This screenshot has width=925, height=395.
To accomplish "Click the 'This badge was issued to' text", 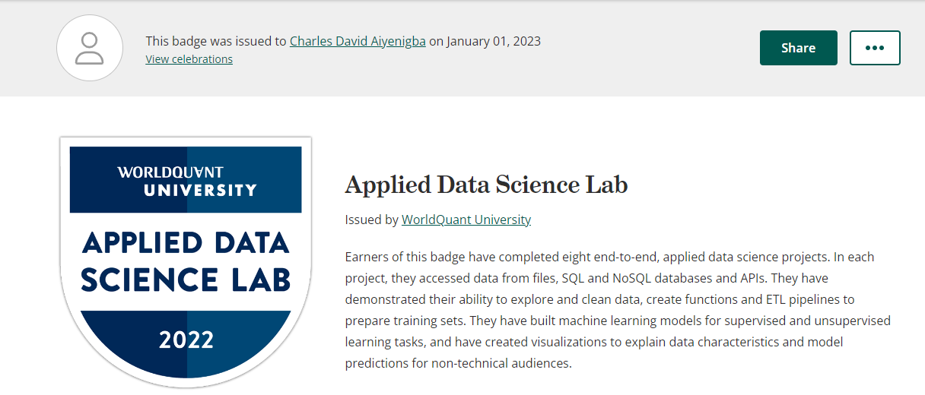I will pos(216,41).
